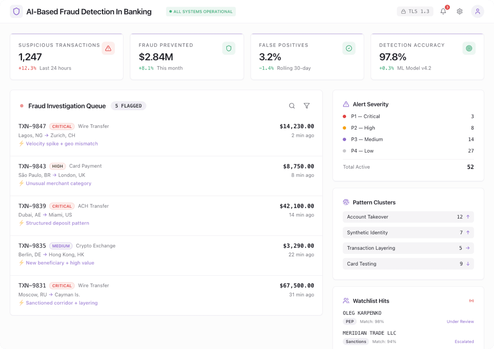Click the upward trend arrow on Account Takeover

click(468, 217)
